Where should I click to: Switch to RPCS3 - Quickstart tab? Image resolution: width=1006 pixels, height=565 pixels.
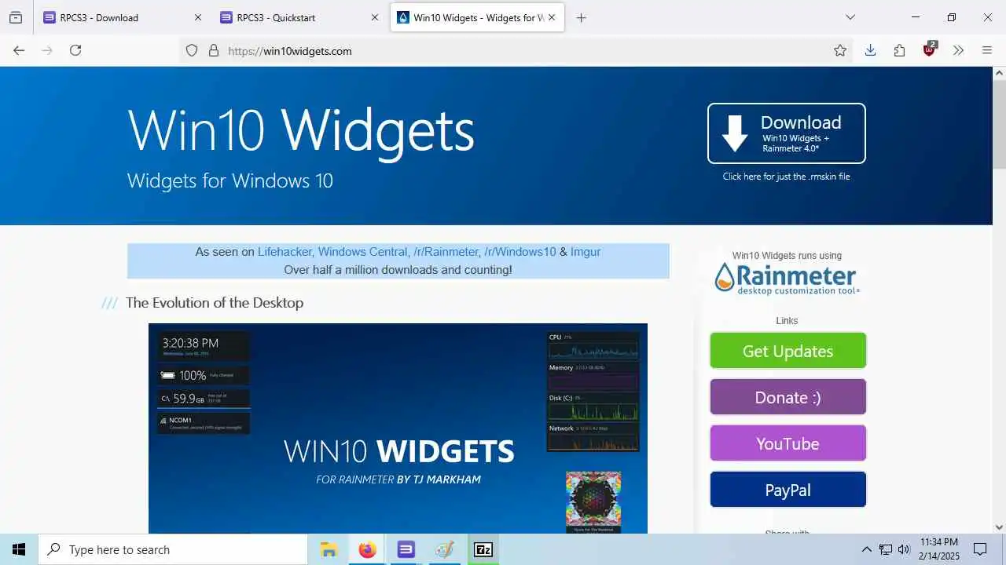tap(299, 17)
